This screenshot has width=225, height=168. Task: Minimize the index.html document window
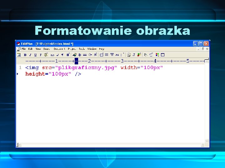[198, 49]
